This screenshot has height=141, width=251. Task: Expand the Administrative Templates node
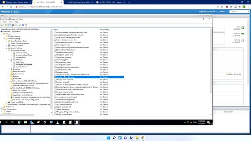pos(4,105)
